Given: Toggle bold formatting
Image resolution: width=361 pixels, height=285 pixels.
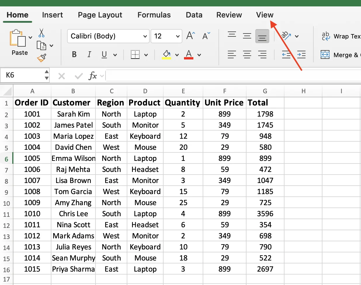Looking at the screenshot, I should [74, 54].
